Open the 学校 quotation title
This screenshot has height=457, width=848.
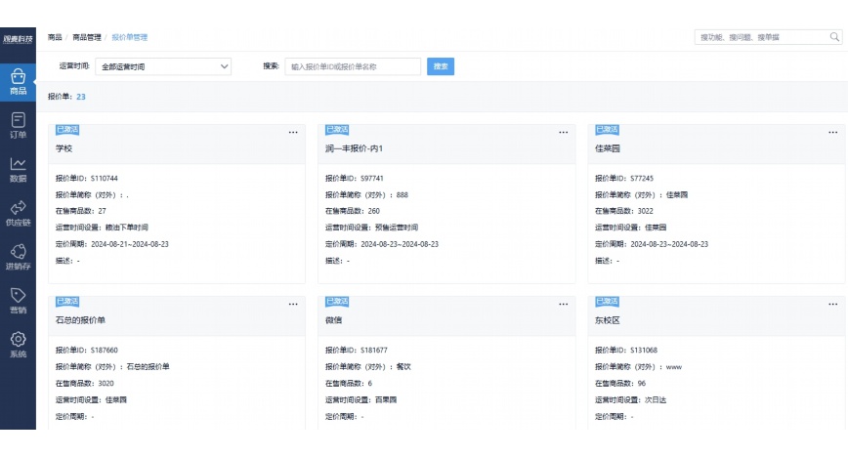point(64,148)
